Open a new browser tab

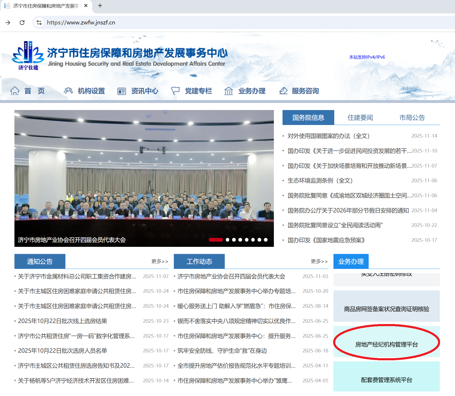tap(100, 6)
